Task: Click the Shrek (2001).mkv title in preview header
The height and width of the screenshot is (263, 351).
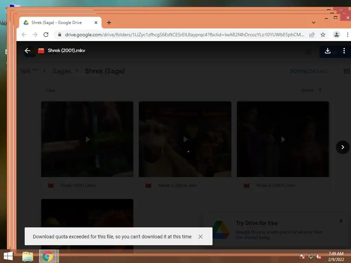Action: pos(66,51)
